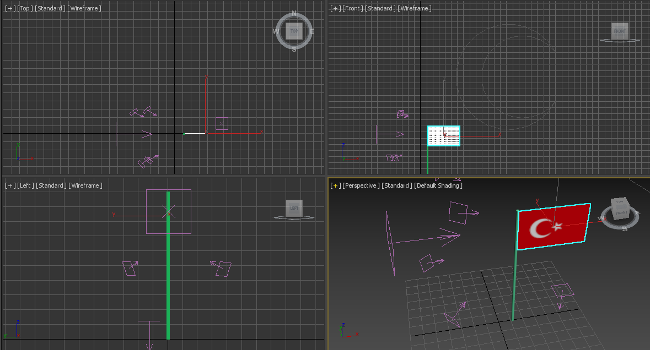Open the [Top] point-of-view menu
The width and height of the screenshot is (650, 350).
(x=25, y=8)
